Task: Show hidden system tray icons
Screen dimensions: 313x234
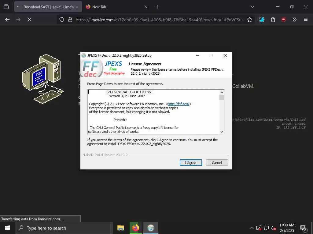Action: click(x=252, y=228)
